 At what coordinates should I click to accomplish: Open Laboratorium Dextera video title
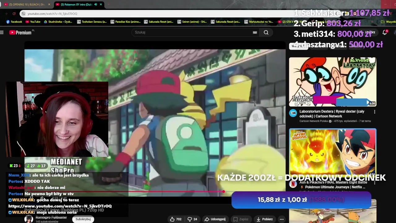[332, 114]
